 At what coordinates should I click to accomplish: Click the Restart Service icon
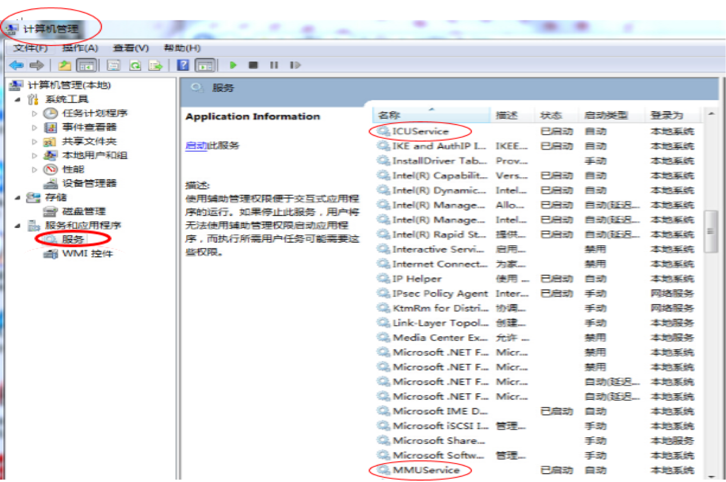pos(295,65)
